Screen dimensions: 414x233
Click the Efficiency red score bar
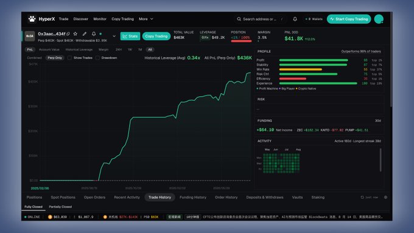click(x=293, y=78)
